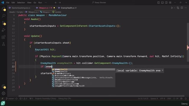Viewport: 189px width, 106px height.
Task: Click the horizontal scrollbar of the editor
Action: pyautogui.click(x=101, y=96)
